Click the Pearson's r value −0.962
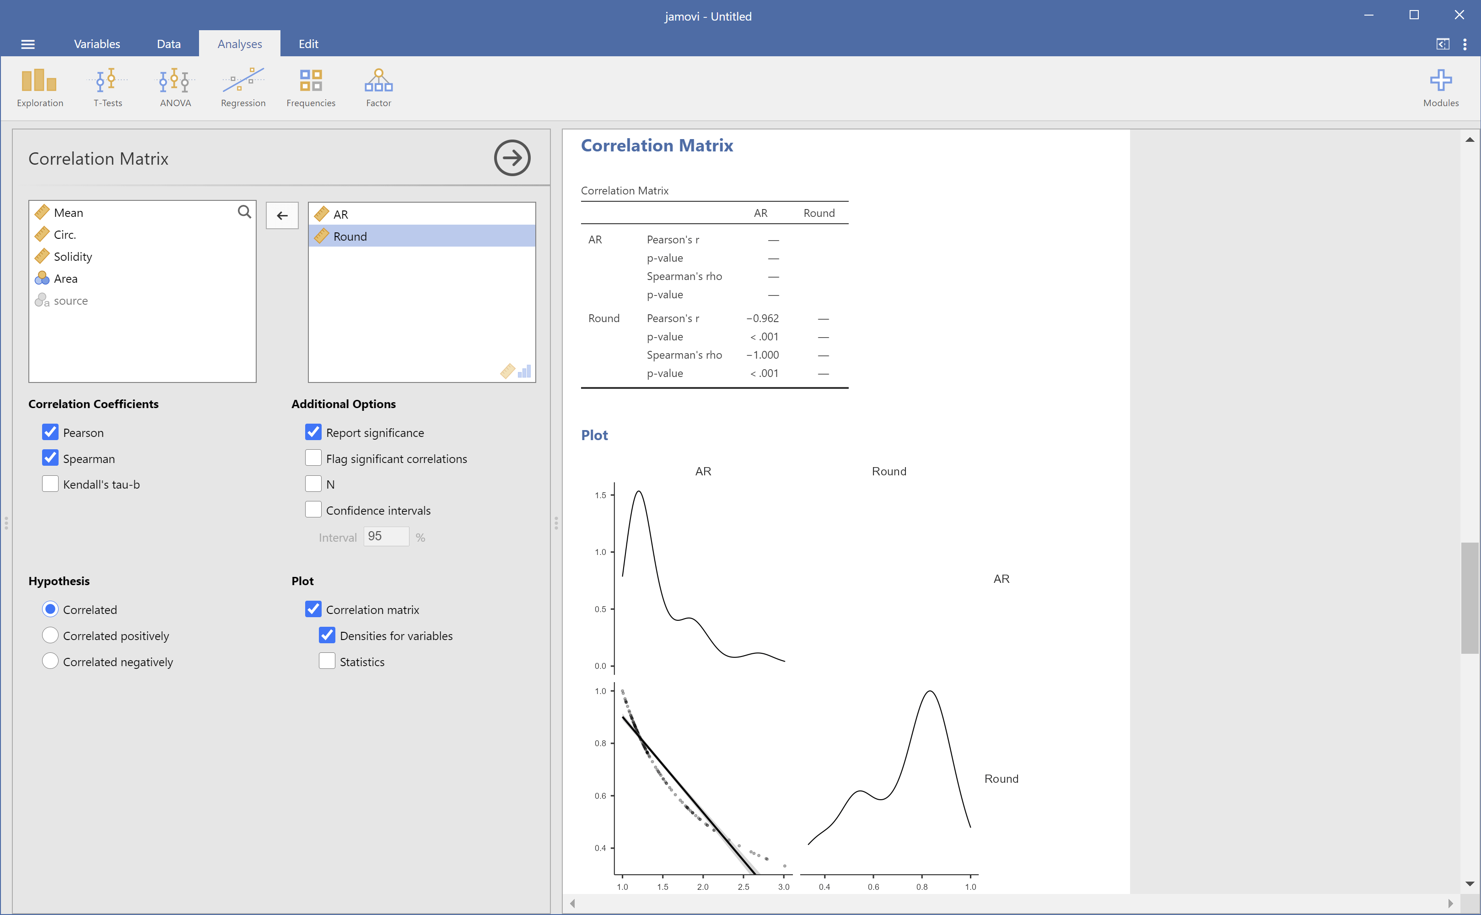1481x915 pixels. (763, 318)
